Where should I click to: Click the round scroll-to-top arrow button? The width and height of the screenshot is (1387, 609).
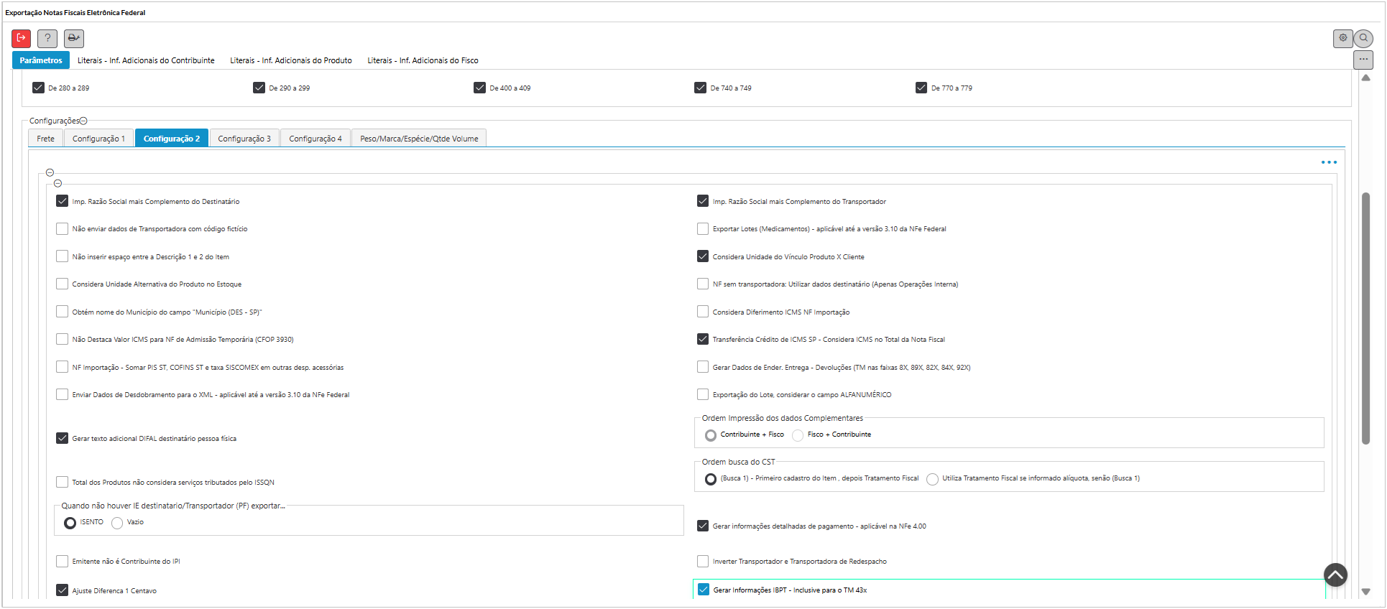[1335, 575]
